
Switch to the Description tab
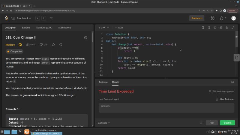10,28
